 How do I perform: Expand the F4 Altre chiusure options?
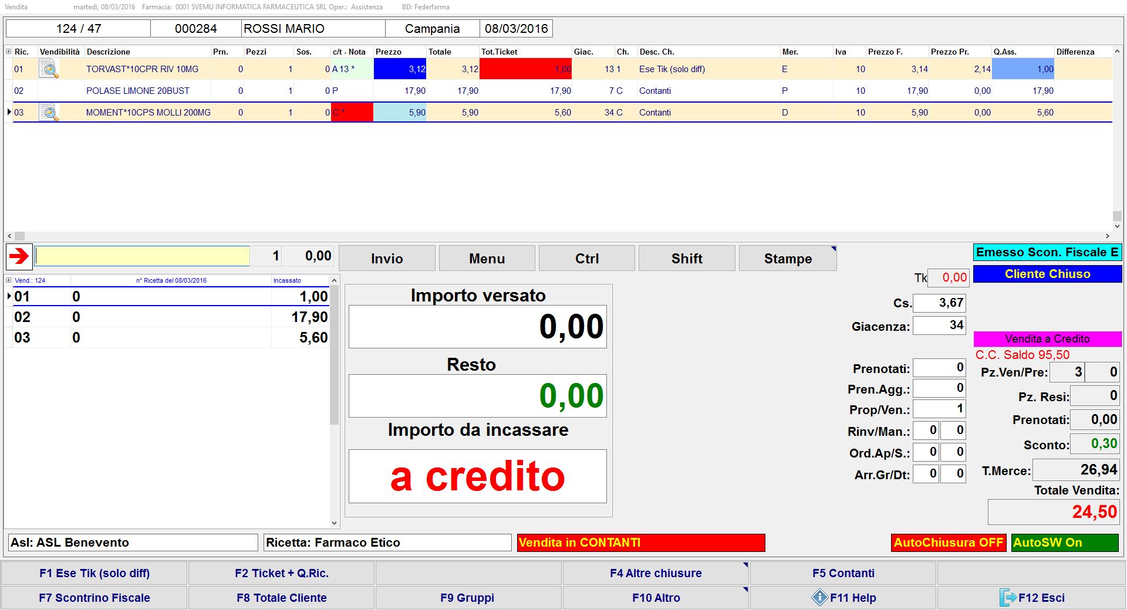(x=655, y=573)
